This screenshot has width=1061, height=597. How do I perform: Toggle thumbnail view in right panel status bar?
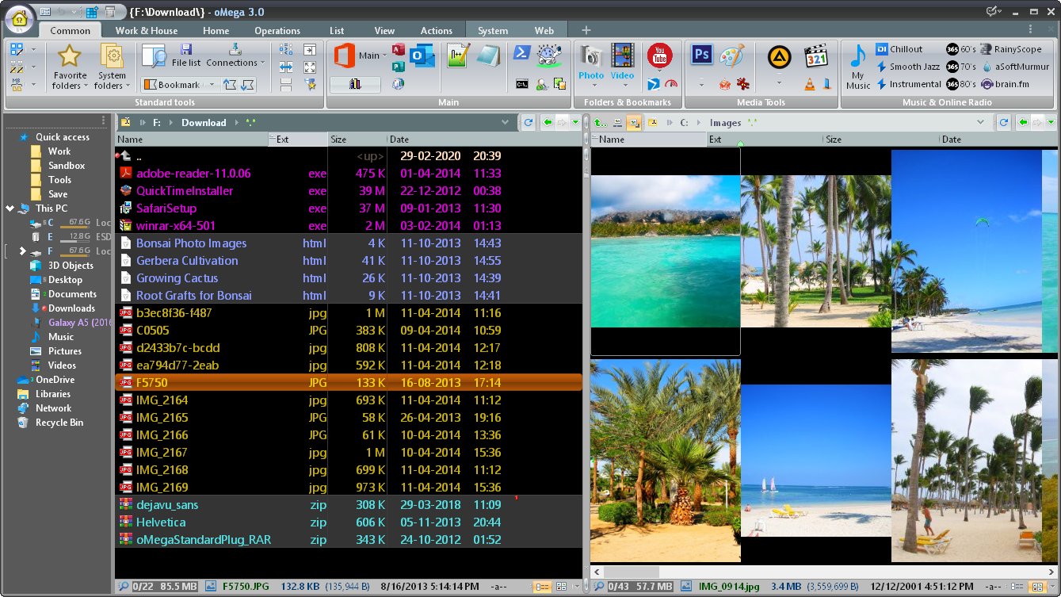1036,587
